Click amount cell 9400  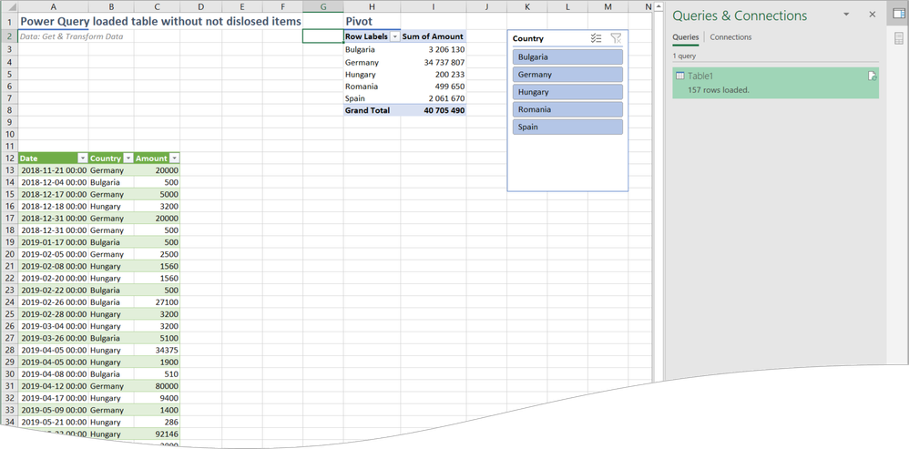(157, 398)
